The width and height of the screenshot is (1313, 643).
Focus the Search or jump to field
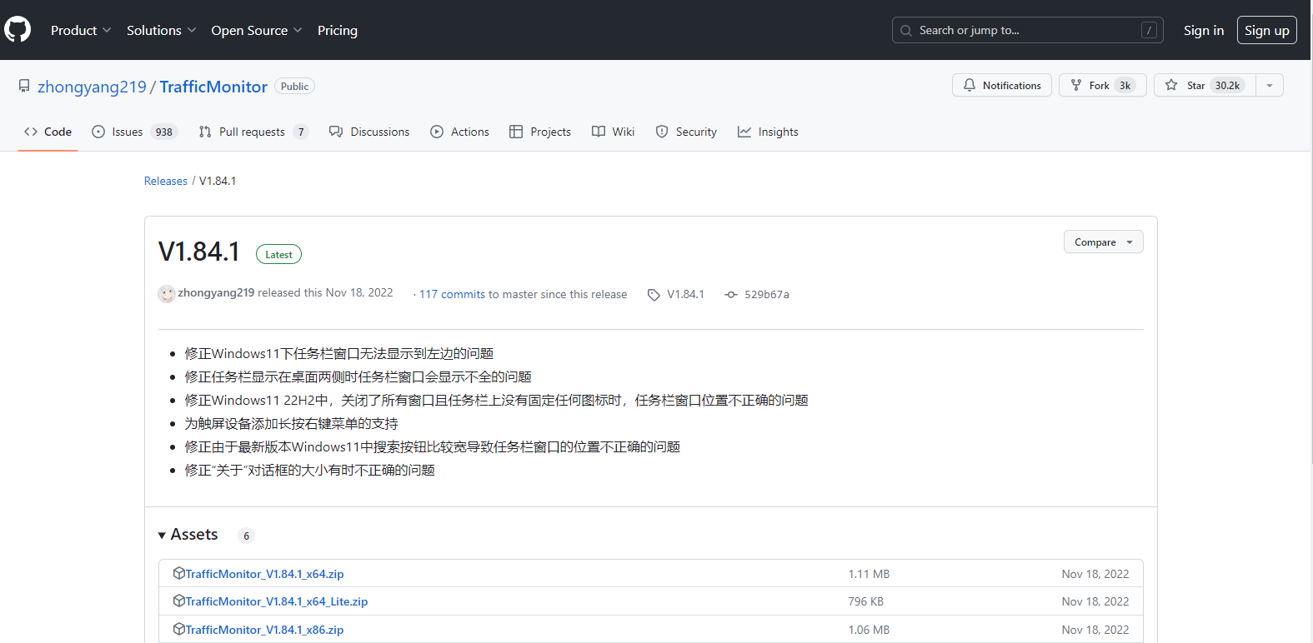pos(1027,30)
